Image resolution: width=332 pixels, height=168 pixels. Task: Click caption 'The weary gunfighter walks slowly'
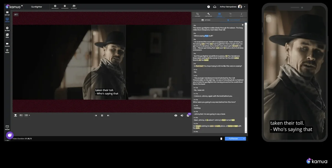[218, 29]
